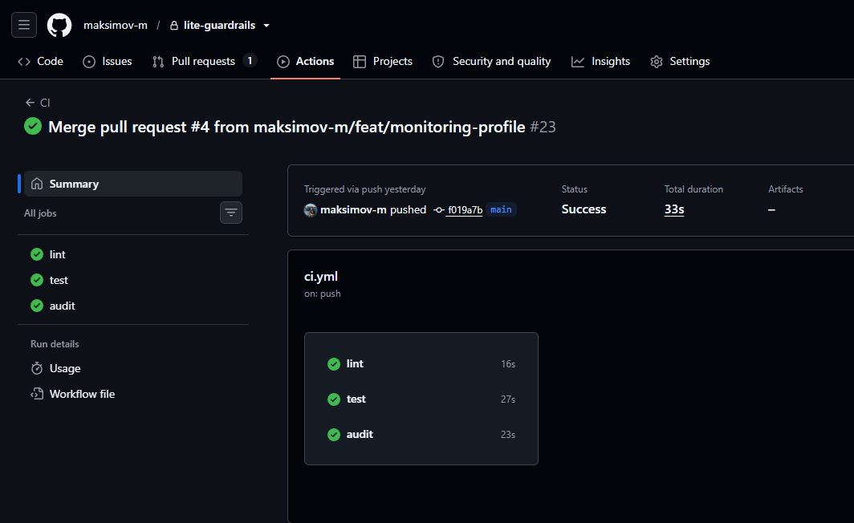The width and height of the screenshot is (854, 523).
Task: Switch to the Pull requests tab
Action: pos(204,62)
